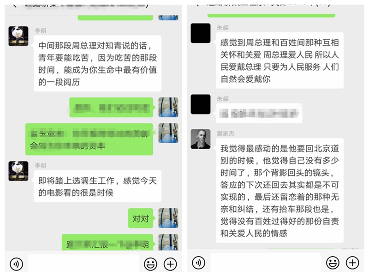This screenshot has width=369, height=277.
Task: Open 樊家杰's portrait avatar
Action: click(x=201, y=139)
